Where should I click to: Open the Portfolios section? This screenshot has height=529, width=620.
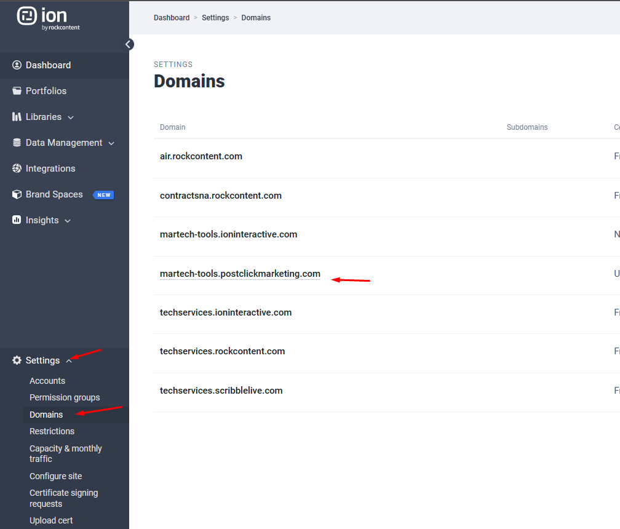coord(46,91)
